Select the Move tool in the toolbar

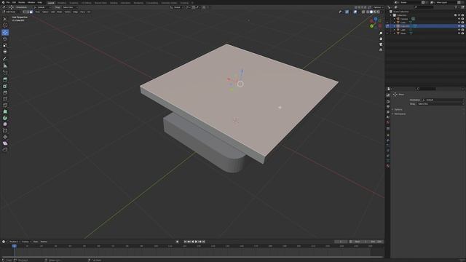5,32
